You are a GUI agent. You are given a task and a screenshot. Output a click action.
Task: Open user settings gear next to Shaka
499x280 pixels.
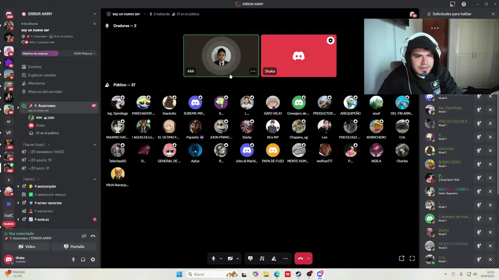click(93, 259)
